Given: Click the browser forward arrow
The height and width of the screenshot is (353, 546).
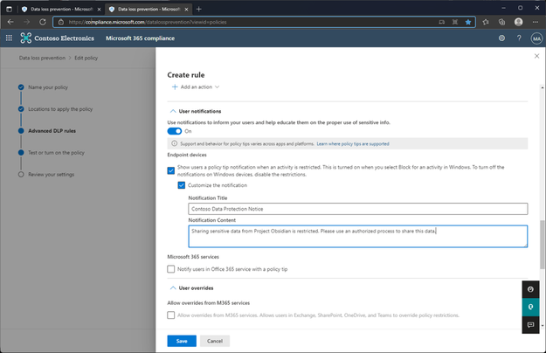Looking at the screenshot, I should tap(26, 22).
